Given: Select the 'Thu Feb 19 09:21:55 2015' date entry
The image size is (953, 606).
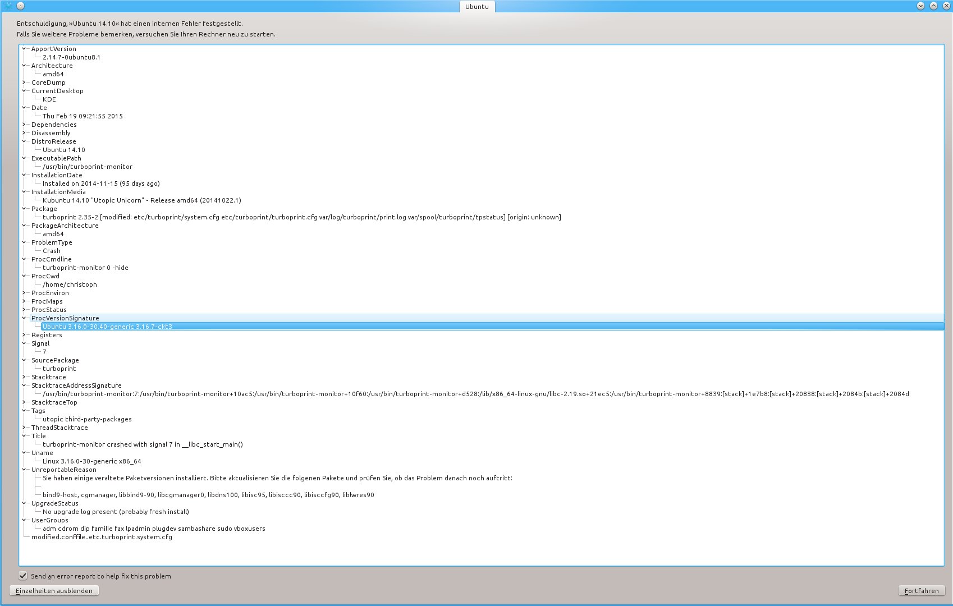Looking at the screenshot, I should click(x=83, y=116).
